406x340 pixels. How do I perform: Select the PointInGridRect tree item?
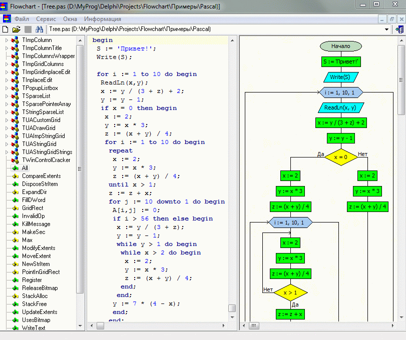click(x=41, y=272)
